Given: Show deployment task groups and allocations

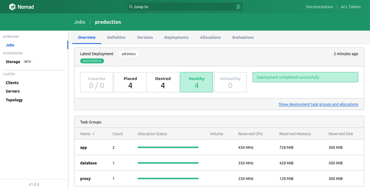Looking at the screenshot, I should [318, 104].
